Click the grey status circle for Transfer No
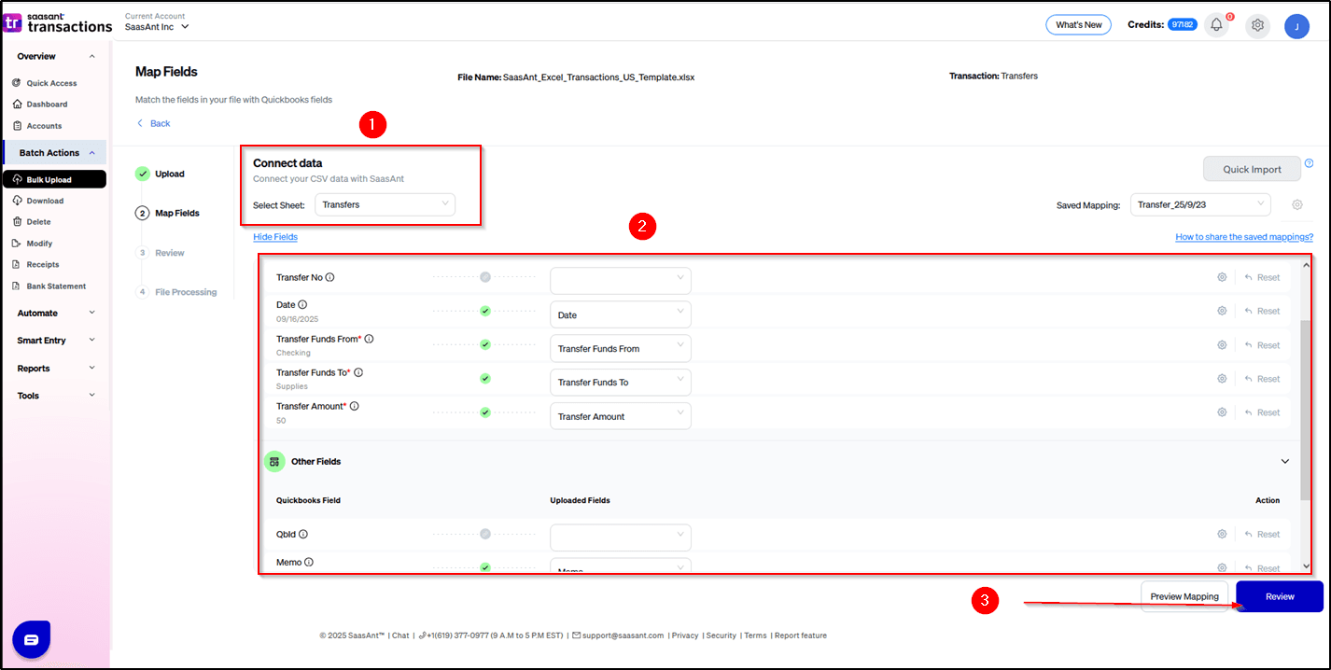 tap(485, 277)
